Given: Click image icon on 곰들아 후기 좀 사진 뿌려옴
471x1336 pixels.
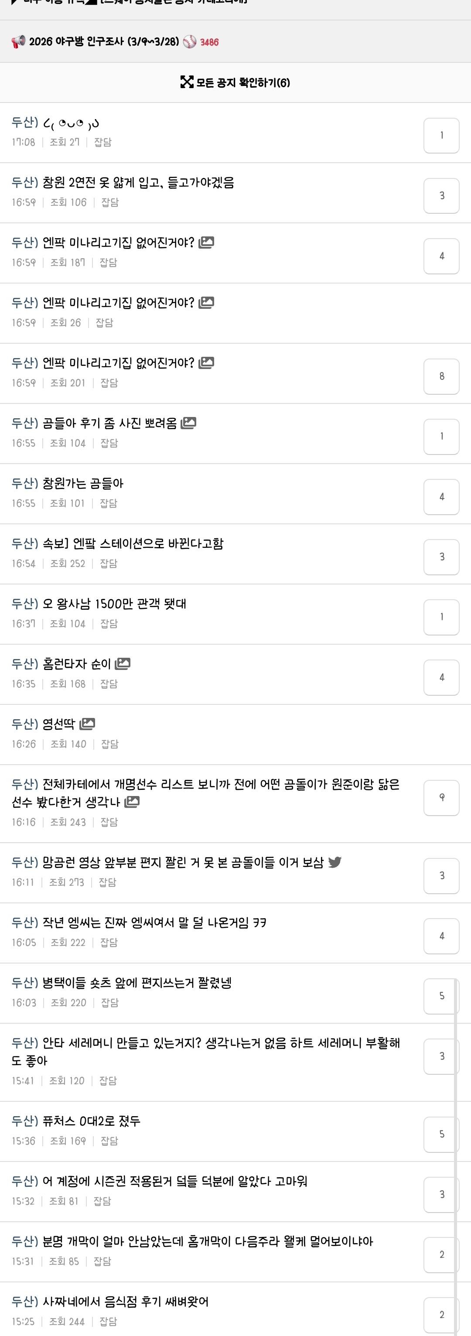Looking at the screenshot, I should [188, 423].
